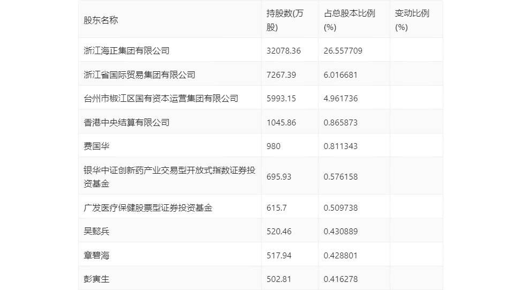Image resolution: width=522 pixels, height=290 pixels.
Task: Click the 变动比例(%) column header
Action: coord(412,20)
